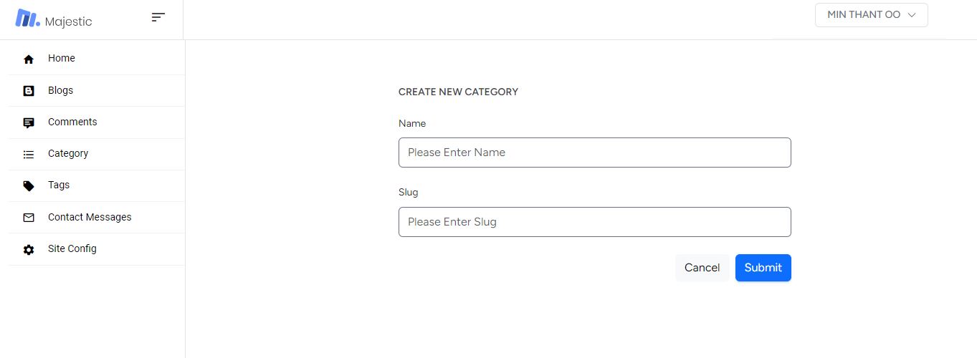Click the Comments speech bubble icon

coord(29,123)
